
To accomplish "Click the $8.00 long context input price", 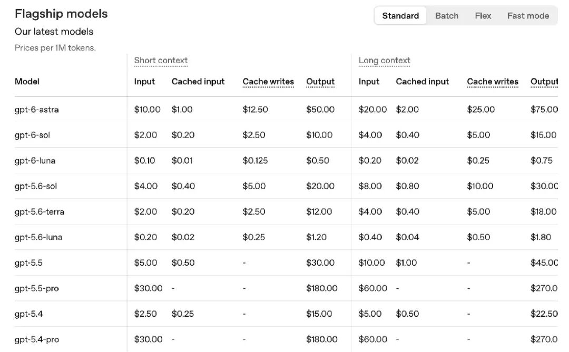I will [x=370, y=186].
